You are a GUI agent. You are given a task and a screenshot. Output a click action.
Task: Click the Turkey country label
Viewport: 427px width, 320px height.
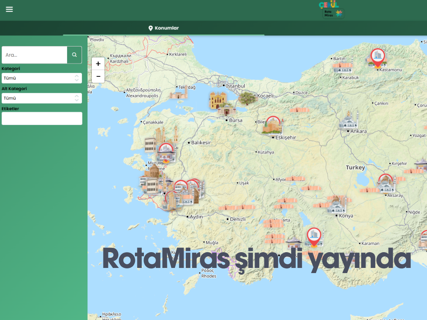355,167
